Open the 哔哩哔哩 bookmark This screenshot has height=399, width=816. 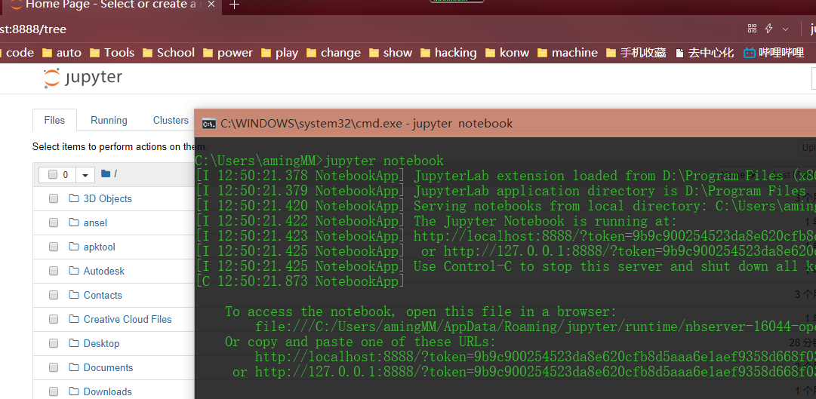tap(773, 53)
